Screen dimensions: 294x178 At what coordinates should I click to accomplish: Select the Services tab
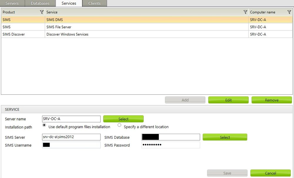[69, 3]
